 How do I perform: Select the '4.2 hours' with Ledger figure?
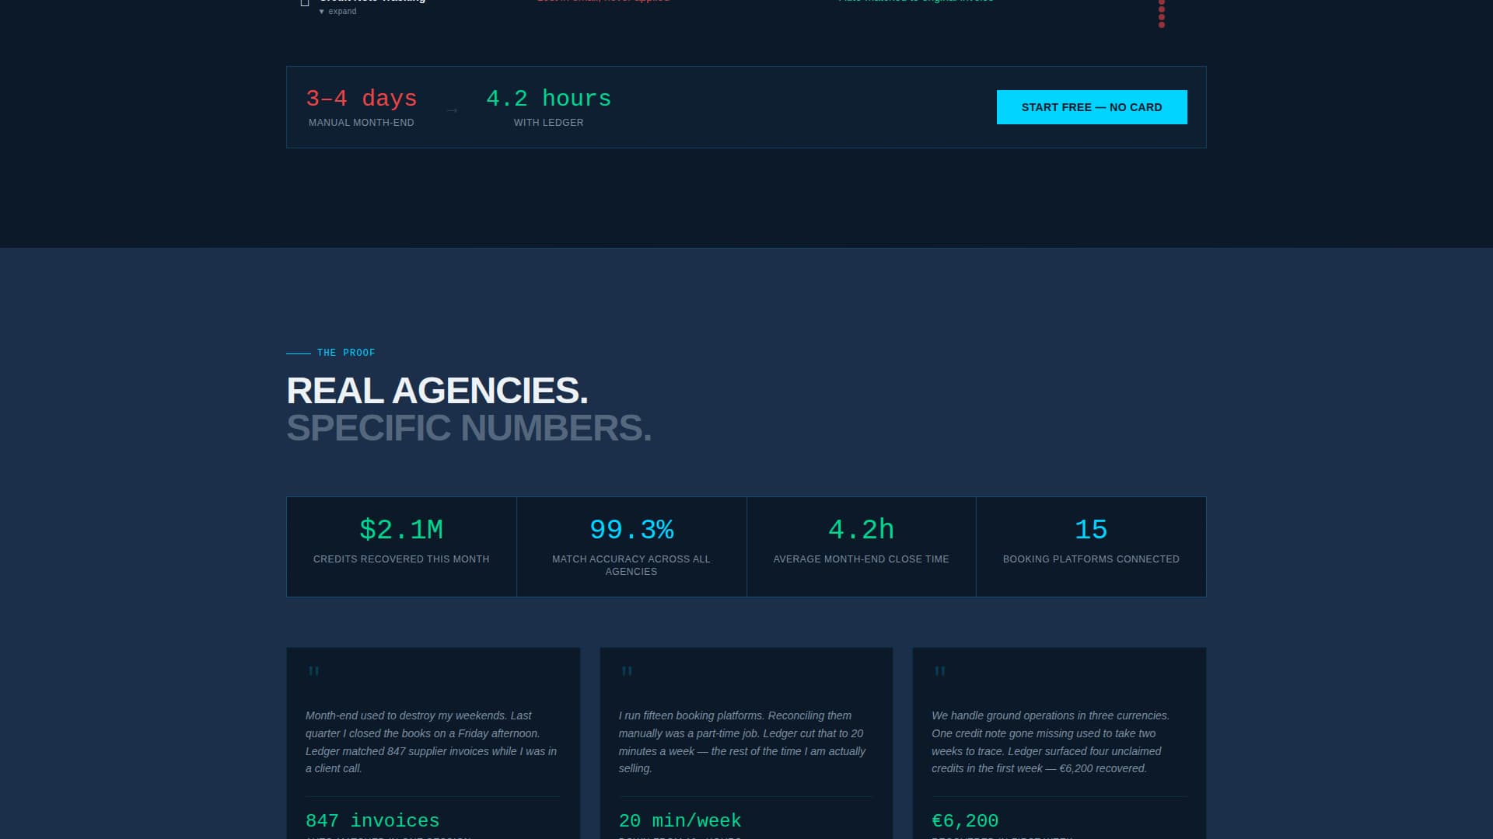(x=548, y=99)
